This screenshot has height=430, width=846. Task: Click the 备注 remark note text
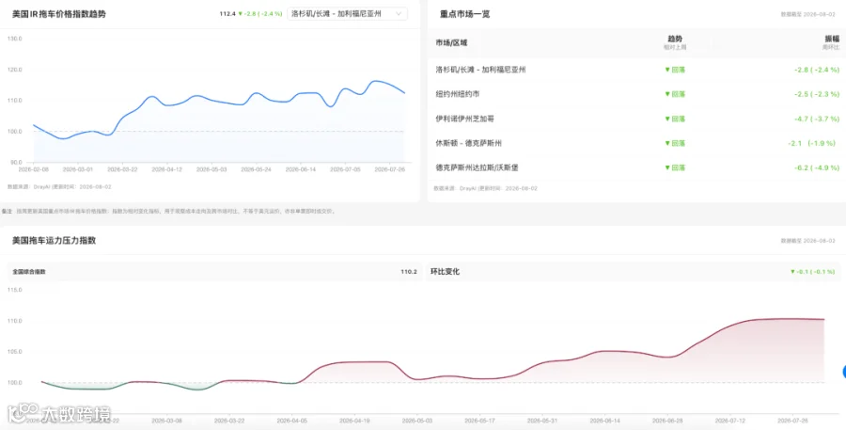point(168,211)
